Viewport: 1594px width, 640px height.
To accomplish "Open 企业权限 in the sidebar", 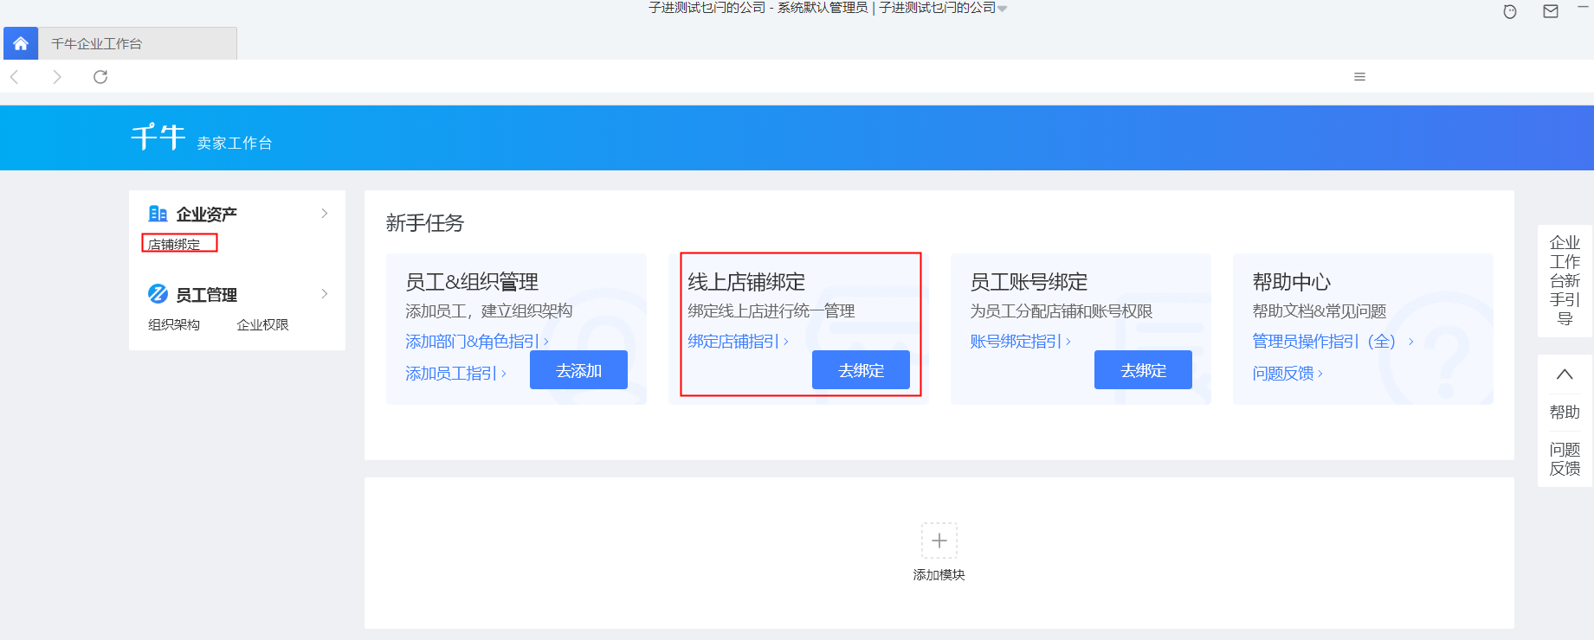I will point(262,324).
